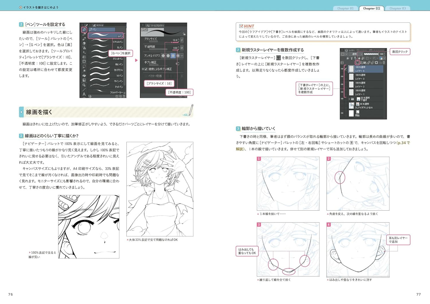This screenshot has height=304, width=430.
Task: Select the レイヤー 4 layer thumbnail
Action: point(351,68)
